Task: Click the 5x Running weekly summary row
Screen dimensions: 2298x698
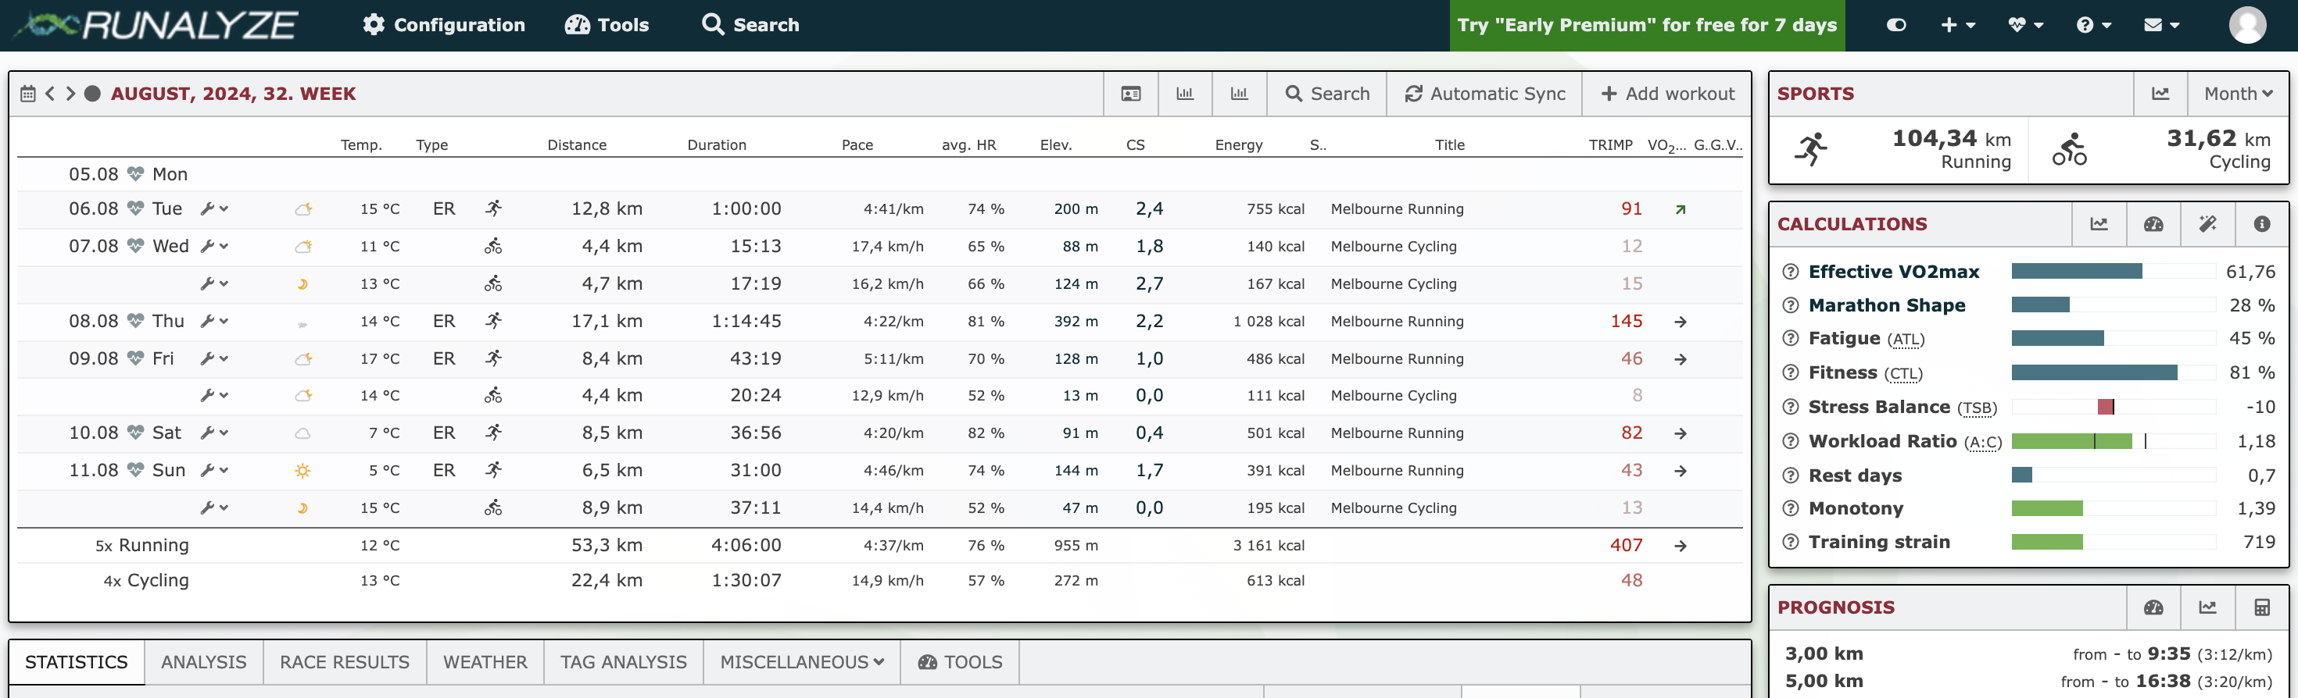Action: click(x=879, y=545)
